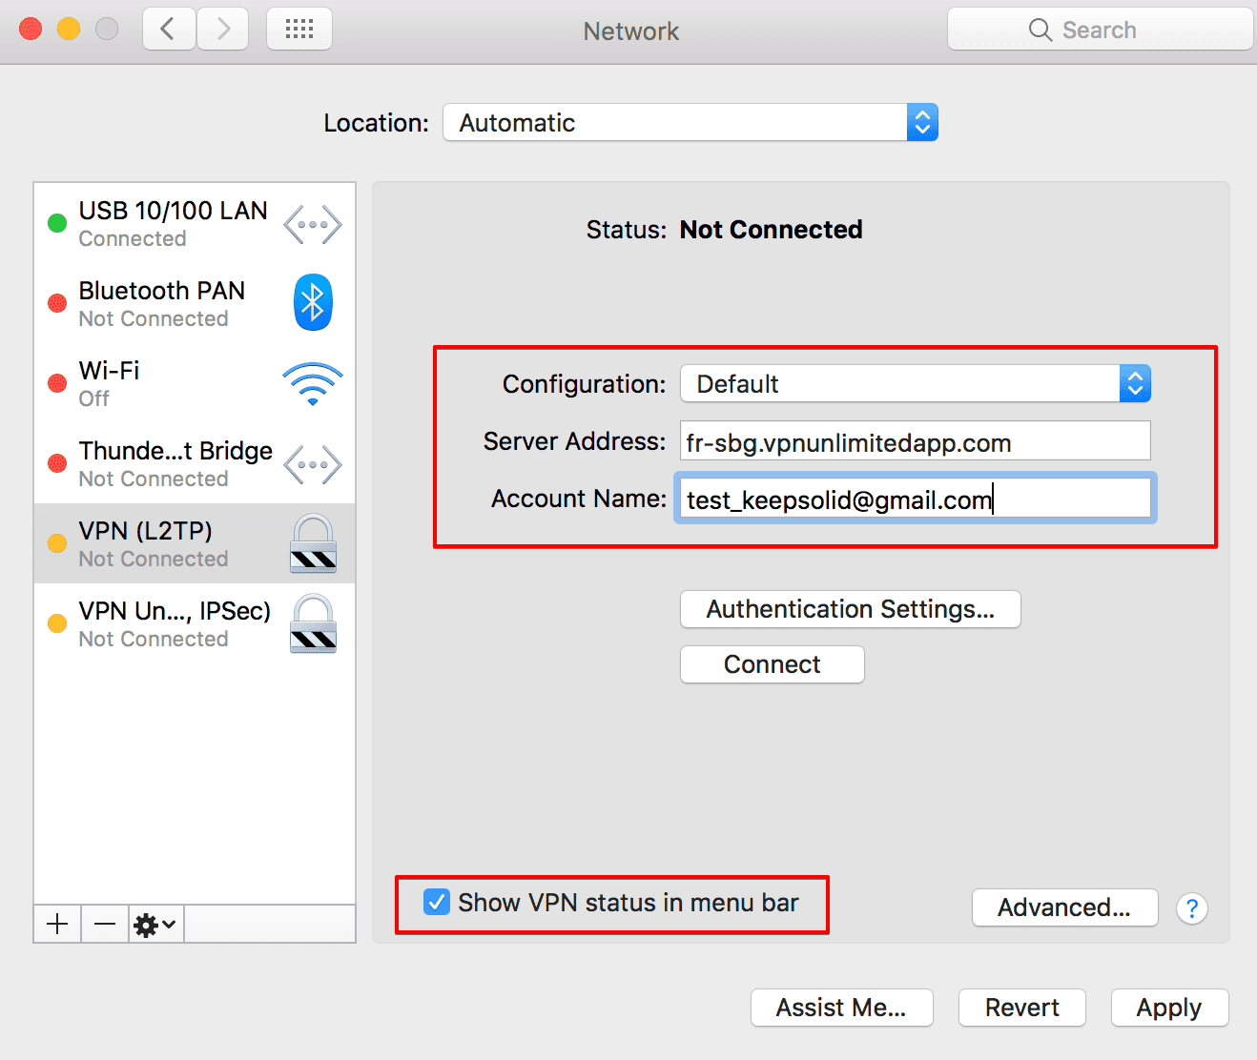Open Authentication Settings dialog

click(850, 609)
